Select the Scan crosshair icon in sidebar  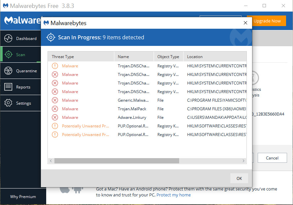point(8,54)
